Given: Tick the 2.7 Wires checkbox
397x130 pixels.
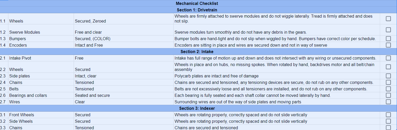Looking at the screenshot, I should (x=388, y=102).
